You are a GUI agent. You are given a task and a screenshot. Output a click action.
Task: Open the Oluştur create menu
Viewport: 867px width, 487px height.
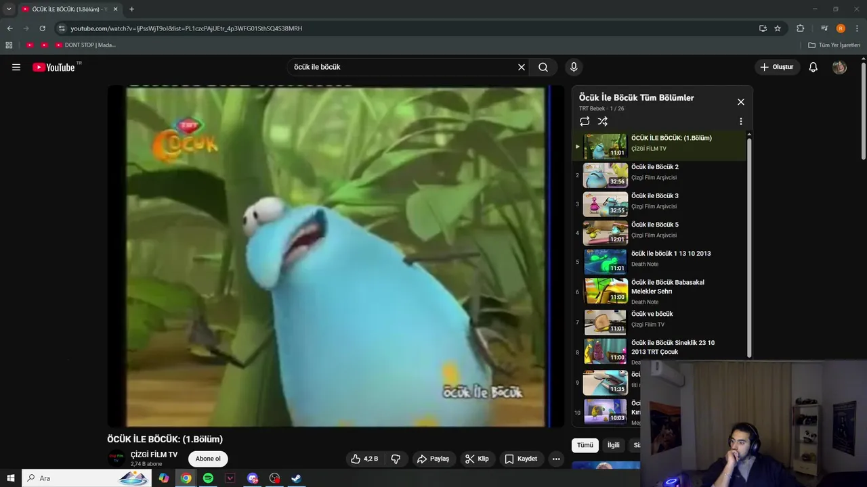(777, 67)
